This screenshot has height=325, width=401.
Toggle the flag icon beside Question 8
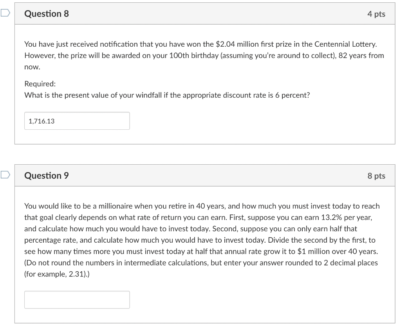[4, 13]
